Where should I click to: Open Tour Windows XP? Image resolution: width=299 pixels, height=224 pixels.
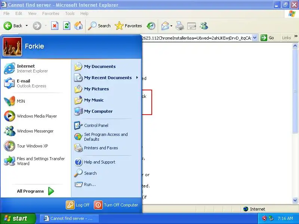(x=36, y=146)
